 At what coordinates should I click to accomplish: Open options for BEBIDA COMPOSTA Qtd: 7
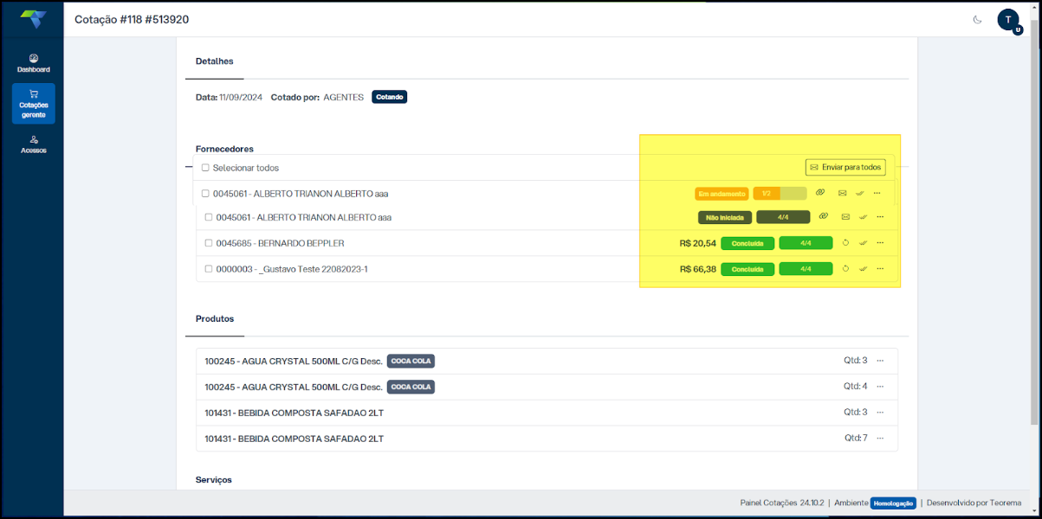881,439
